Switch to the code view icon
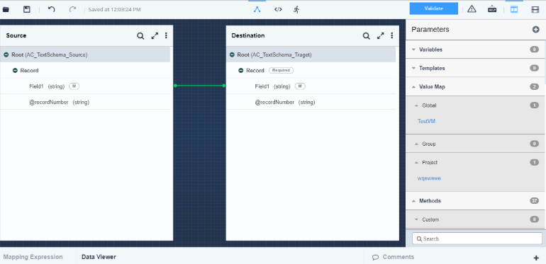This screenshot has width=546, height=264. (x=278, y=9)
